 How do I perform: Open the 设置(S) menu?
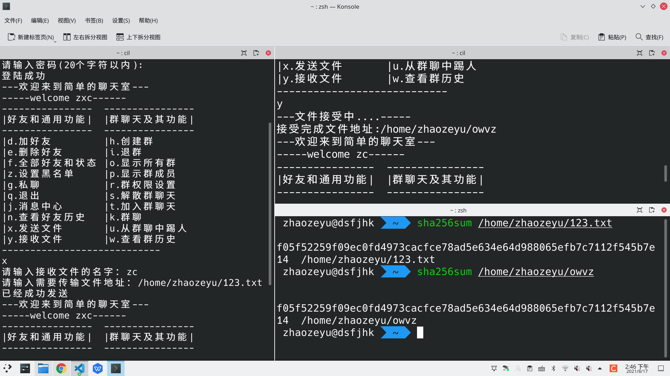click(x=121, y=21)
